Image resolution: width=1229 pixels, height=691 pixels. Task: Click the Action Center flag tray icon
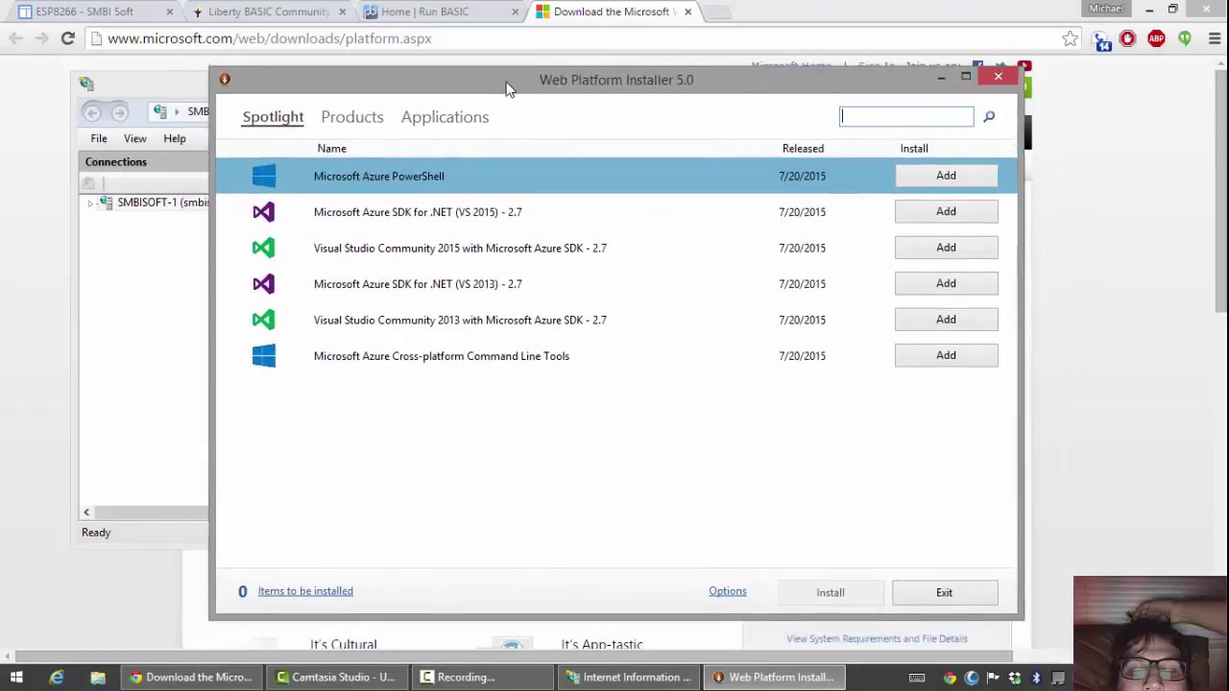[x=994, y=679]
